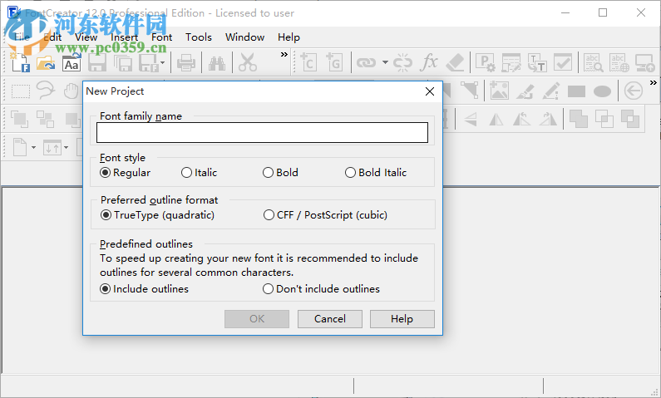This screenshot has width=661, height=398.
Task: Select the Italic font style
Action: [199, 173]
